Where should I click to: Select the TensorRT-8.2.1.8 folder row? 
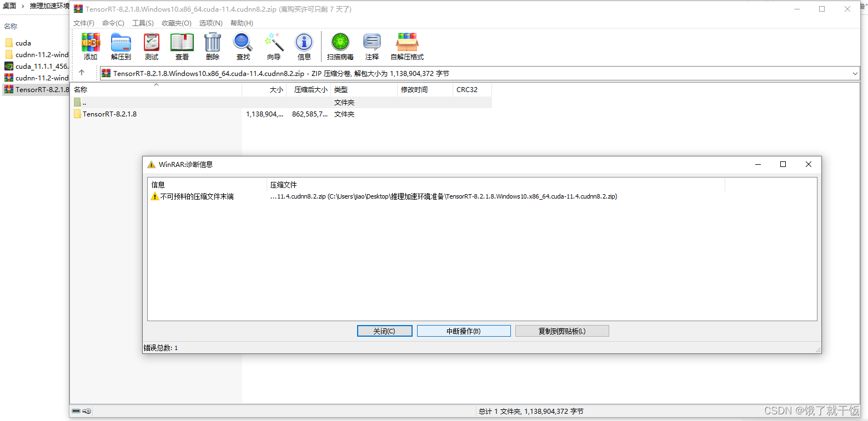pyautogui.click(x=281, y=114)
